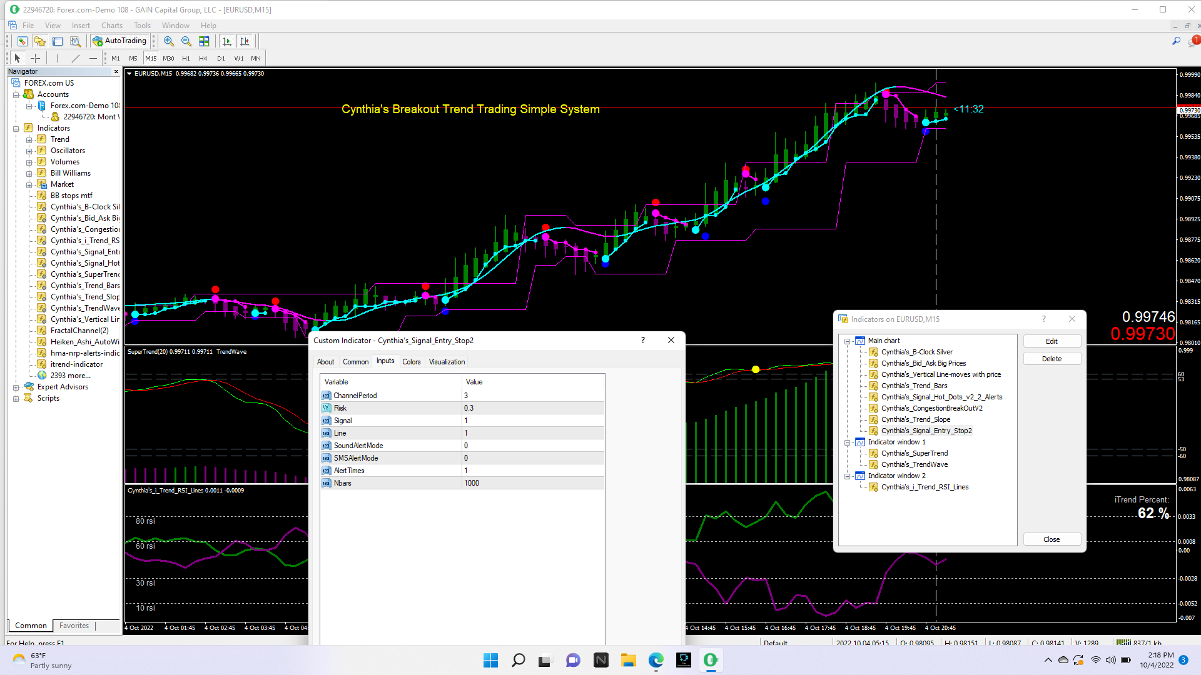Click Delete in the Indicators dialog
The height and width of the screenshot is (675, 1201).
(x=1052, y=359)
